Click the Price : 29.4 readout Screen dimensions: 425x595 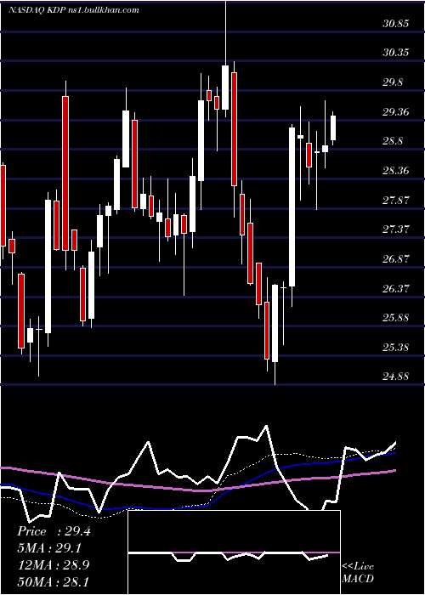(54, 531)
